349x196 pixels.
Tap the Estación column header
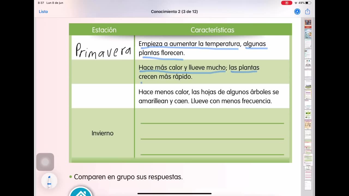pos(104,30)
